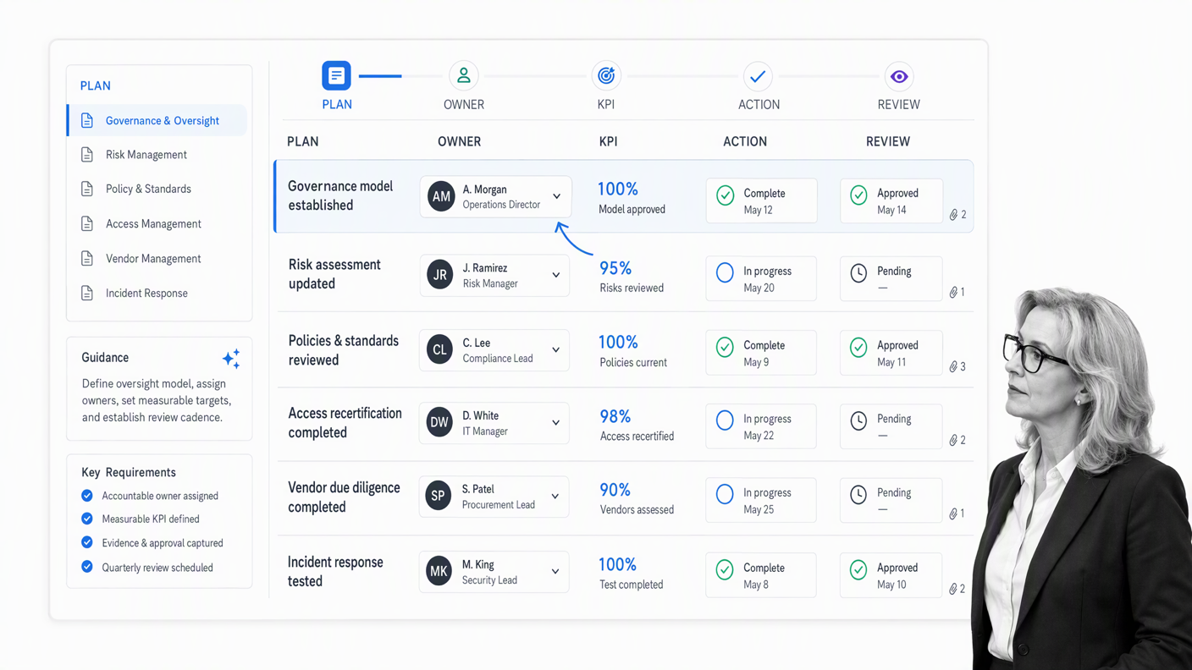The height and width of the screenshot is (670, 1192).
Task: Click Governance model established row title
Action: [340, 195]
